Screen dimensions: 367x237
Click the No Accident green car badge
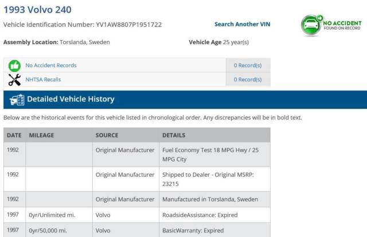coord(331,25)
